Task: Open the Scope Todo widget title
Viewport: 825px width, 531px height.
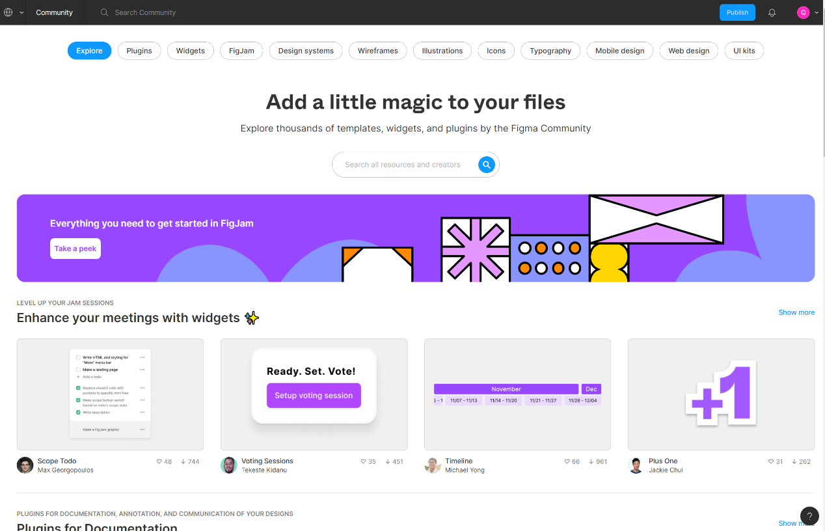Action: (57, 461)
